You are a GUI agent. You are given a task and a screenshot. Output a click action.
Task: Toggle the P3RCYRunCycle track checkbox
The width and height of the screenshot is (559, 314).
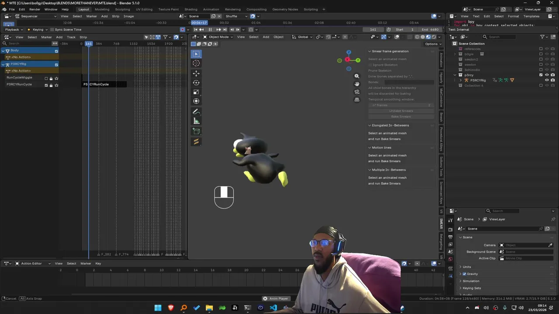(46, 85)
